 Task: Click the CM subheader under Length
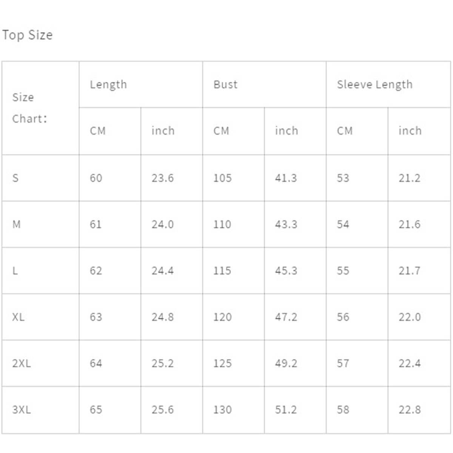pos(98,131)
